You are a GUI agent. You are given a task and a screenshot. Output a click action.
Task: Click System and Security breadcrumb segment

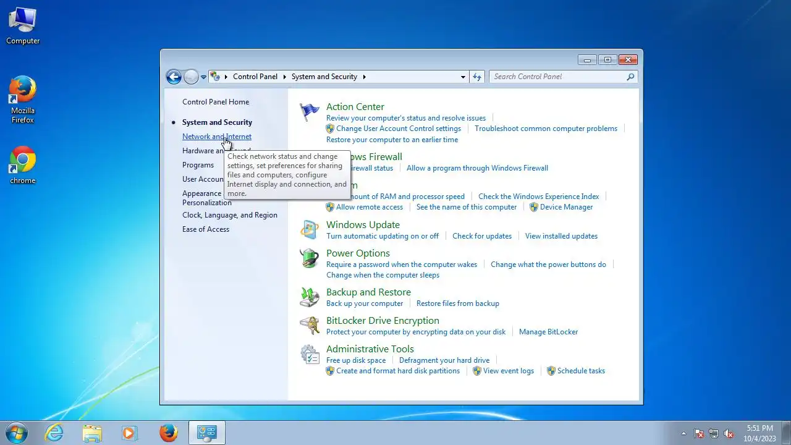point(324,77)
